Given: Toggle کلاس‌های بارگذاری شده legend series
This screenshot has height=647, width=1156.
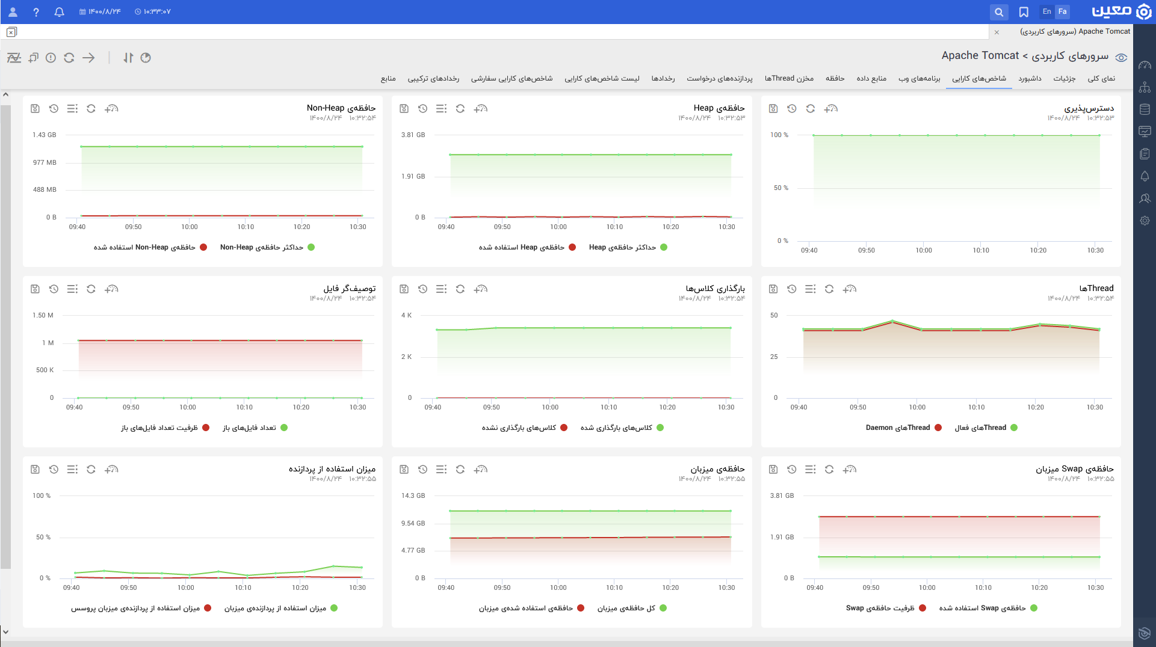Looking at the screenshot, I should point(622,428).
